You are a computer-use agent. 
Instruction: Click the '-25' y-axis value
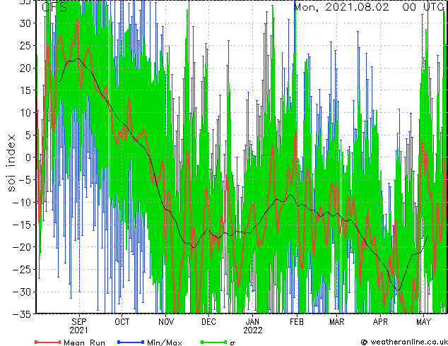click(x=22, y=269)
